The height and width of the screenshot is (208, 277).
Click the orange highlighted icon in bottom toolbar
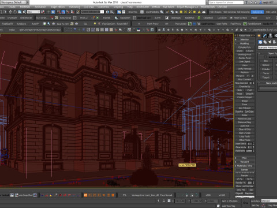tap(85, 195)
